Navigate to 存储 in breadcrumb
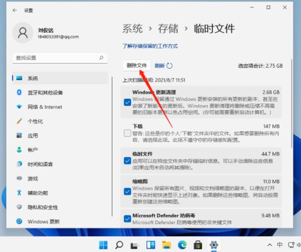 (x=168, y=29)
